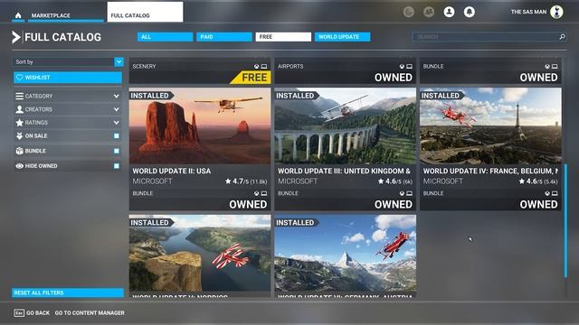This screenshot has width=579, height=325.
Task: Click the Bundle box icon
Action: [20, 151]
